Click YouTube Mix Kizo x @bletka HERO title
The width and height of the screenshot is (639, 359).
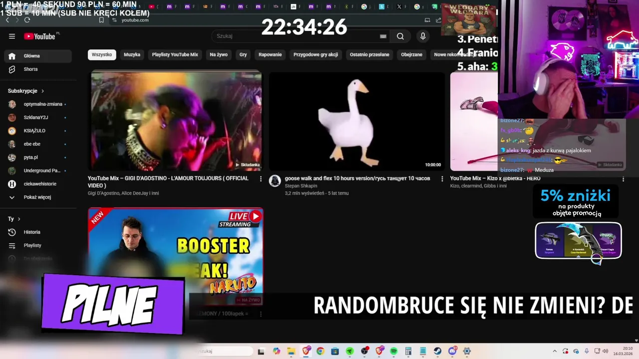(x=495, y=178)
